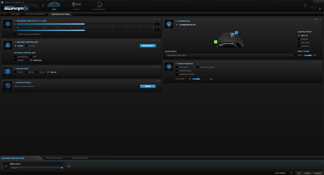Click the ROCCAT Swarm logo
The width and height of the screenshot is (324, 175).
(16, 8)
